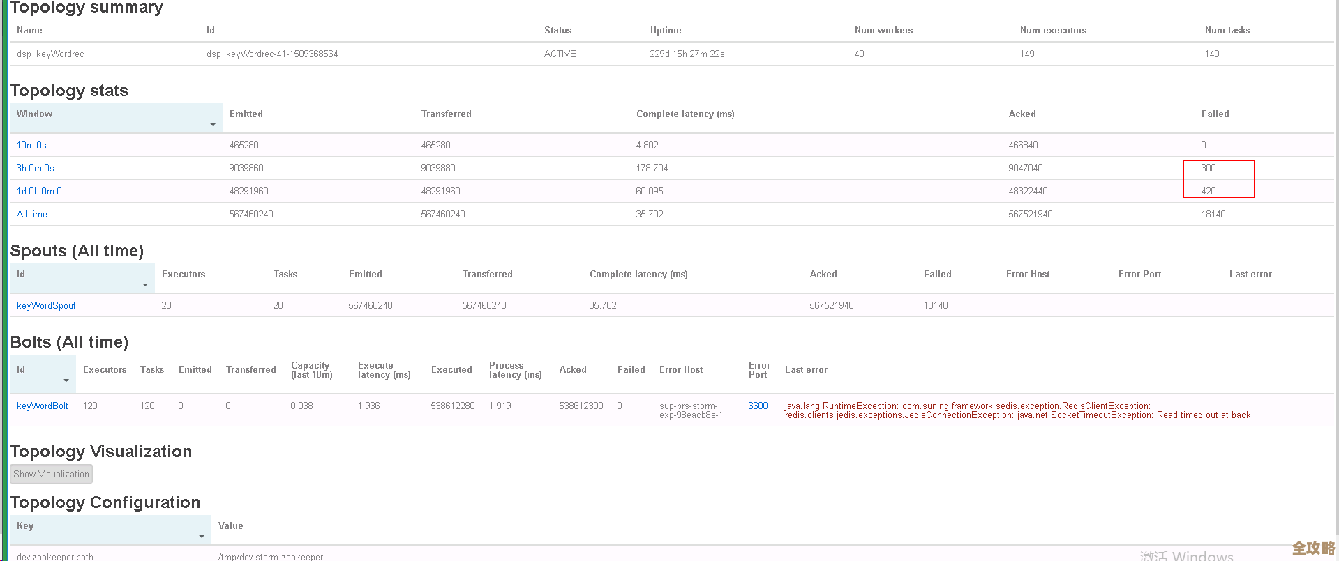Sort Spouts table by Executors header

coord(184,274)
